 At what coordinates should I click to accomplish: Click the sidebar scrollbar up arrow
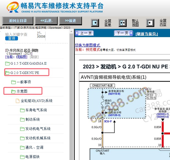[71, 32]
